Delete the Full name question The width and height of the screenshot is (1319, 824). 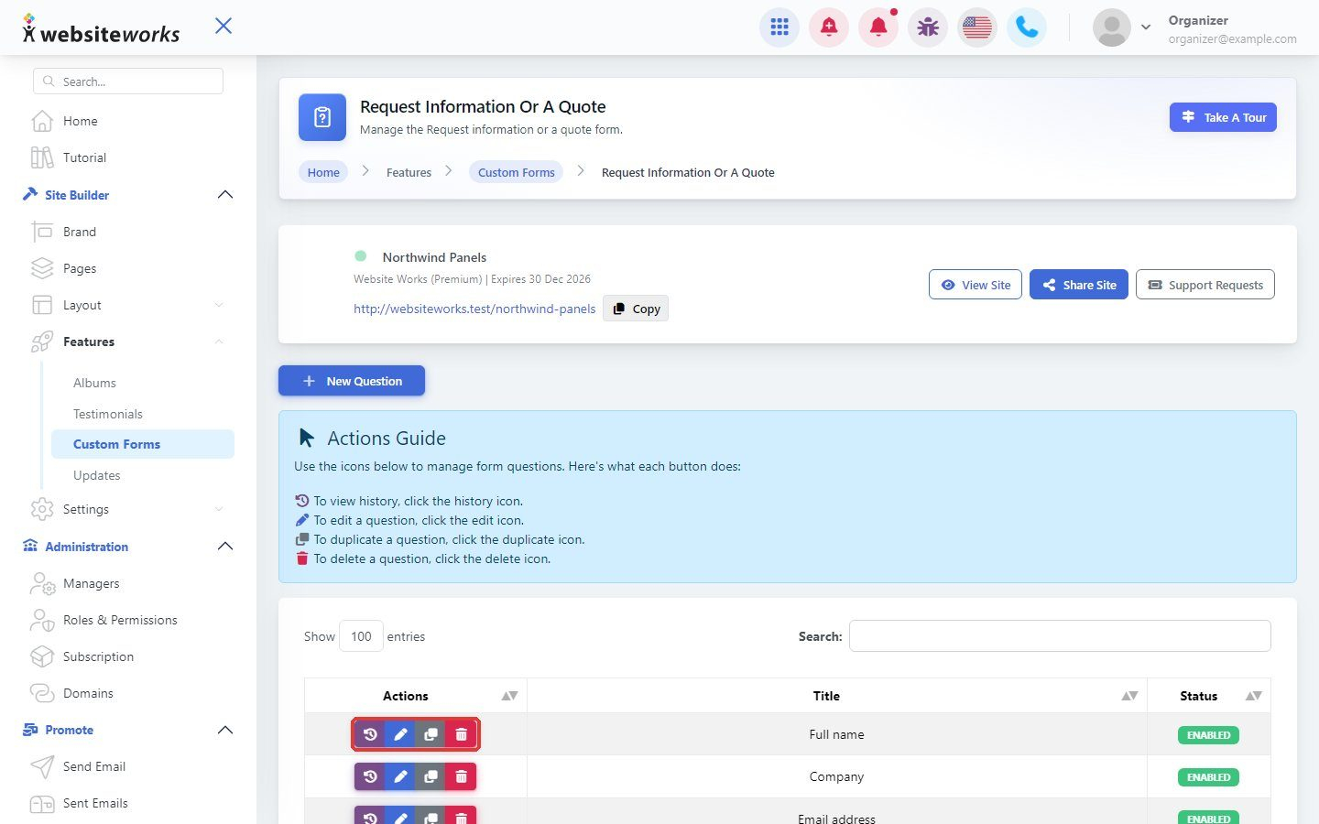461,734
